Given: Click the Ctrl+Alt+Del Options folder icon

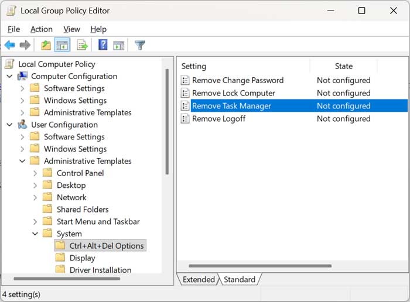Looking at the screenshot, I should [60, 245].
